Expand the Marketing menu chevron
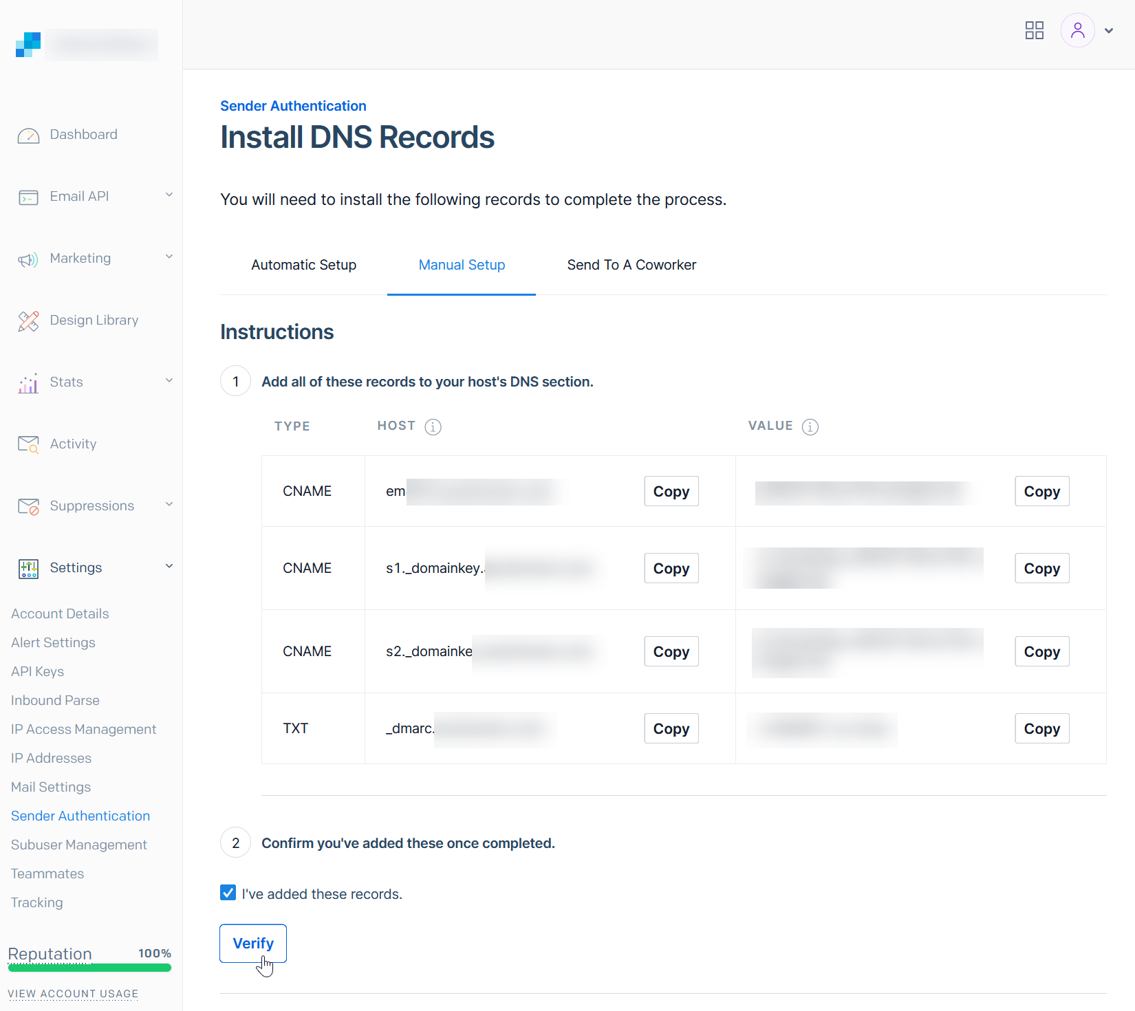Viewport: 1135px width, 1011px height. [x=169, y=257]
